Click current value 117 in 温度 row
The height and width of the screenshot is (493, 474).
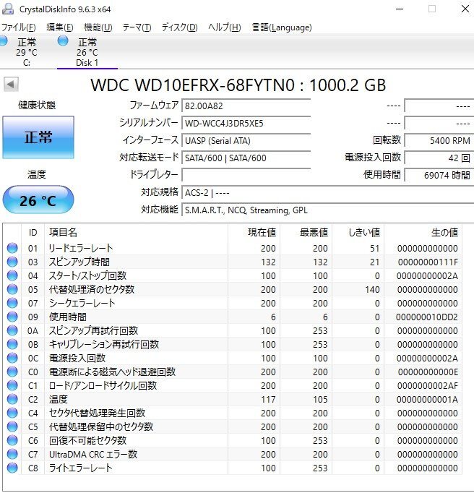(268, 399)
